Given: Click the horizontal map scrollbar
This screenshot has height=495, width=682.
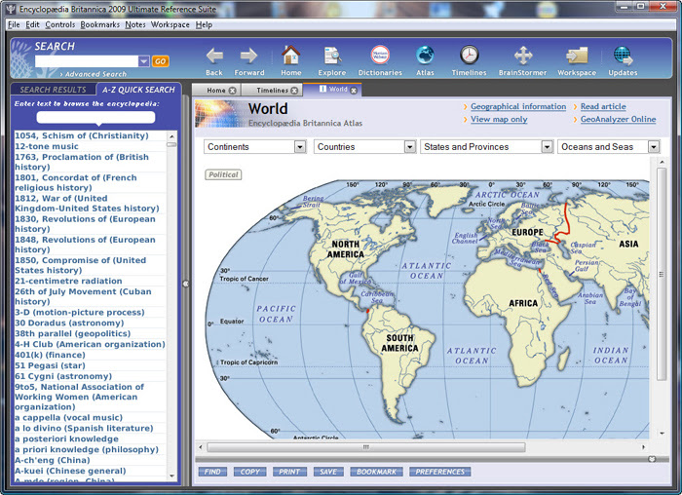Looking at the screenshot, I should pyautogui.click(x=365, y=447).
